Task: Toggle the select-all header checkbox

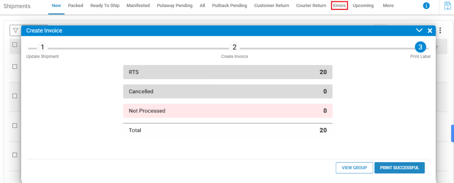Action: pos(15,45)
